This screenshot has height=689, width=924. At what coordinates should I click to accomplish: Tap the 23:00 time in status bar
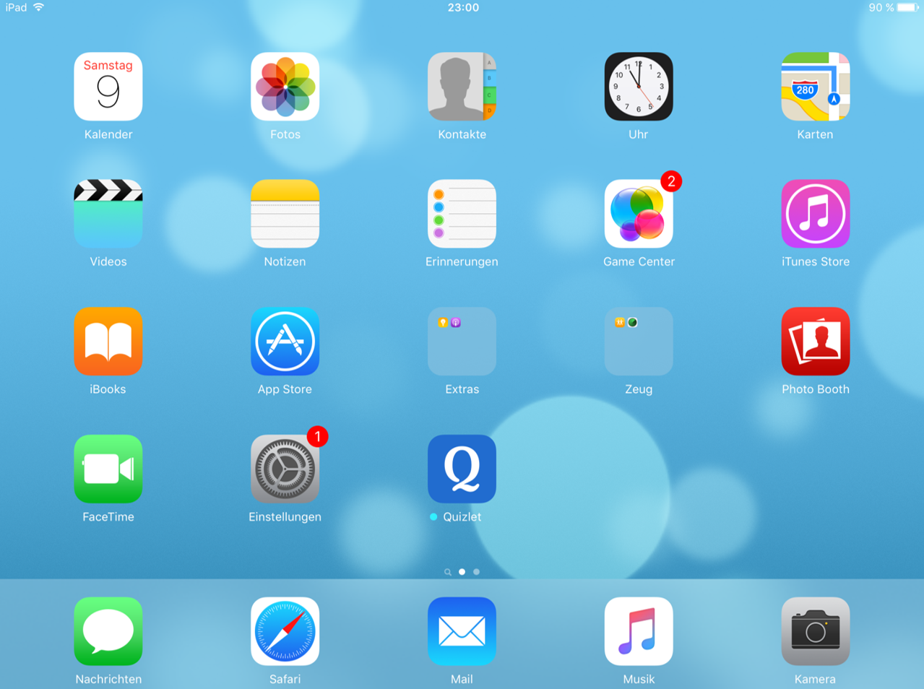click(463, 7)
